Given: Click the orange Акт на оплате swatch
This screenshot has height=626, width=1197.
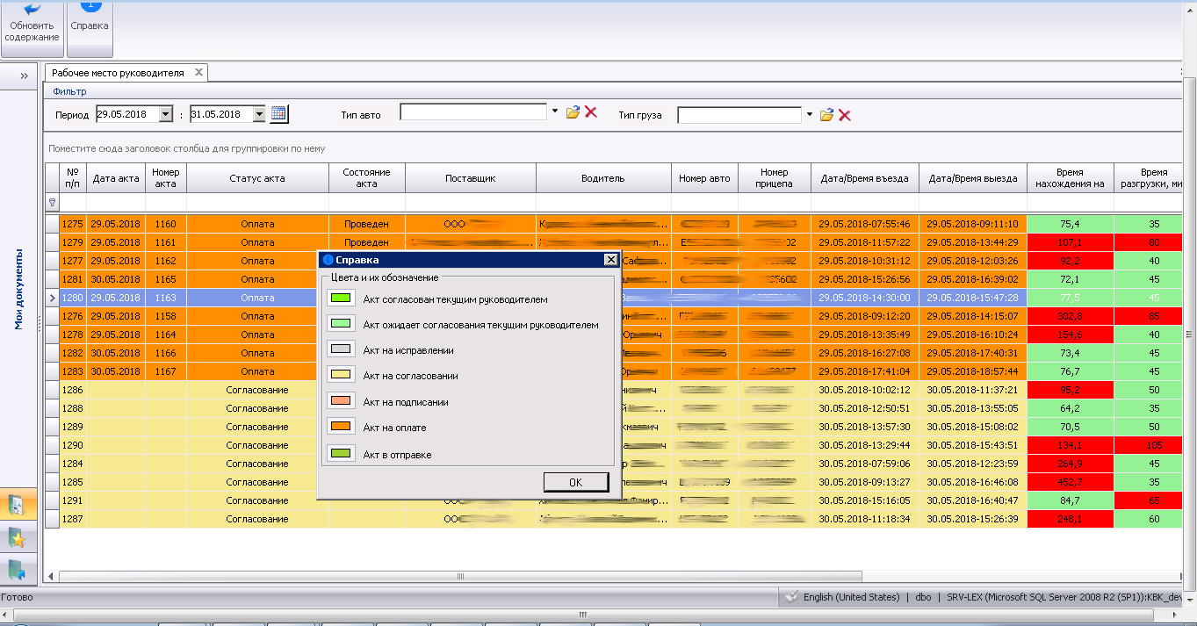Looking at the screenshot, I should click(340, 428).
